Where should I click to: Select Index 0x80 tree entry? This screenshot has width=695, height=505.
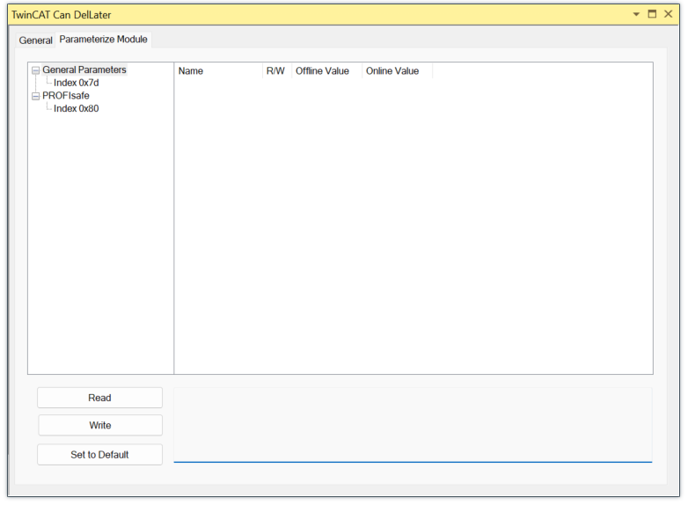pos(77,108)
